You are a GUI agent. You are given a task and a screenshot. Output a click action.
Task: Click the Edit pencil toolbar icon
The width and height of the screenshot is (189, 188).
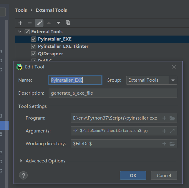pos(39,23)
